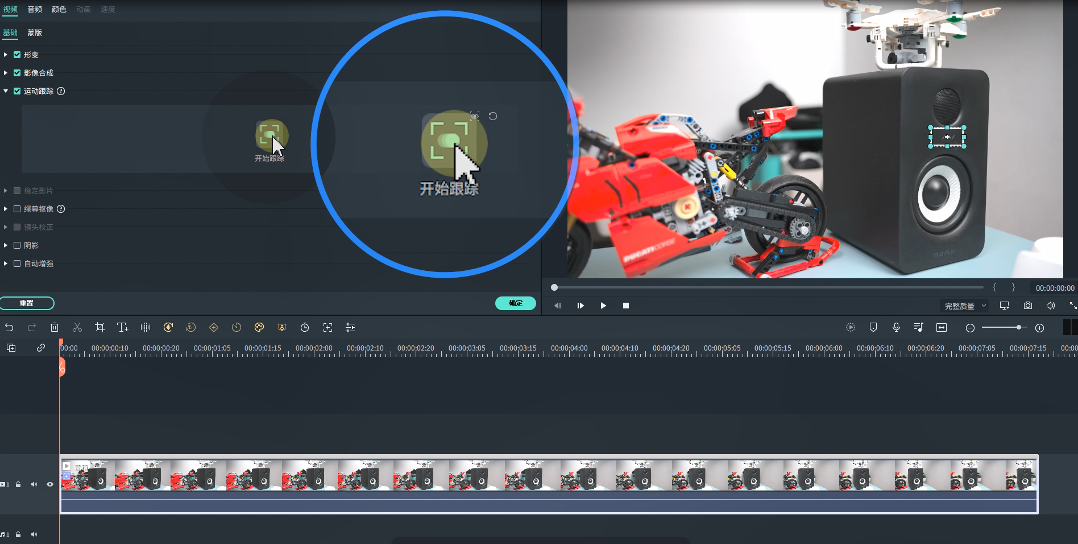Open the adjust sliders edit icon
The height and width of the screenshot is (544, 1078).
pyautogui.click(x=350, y=327)
